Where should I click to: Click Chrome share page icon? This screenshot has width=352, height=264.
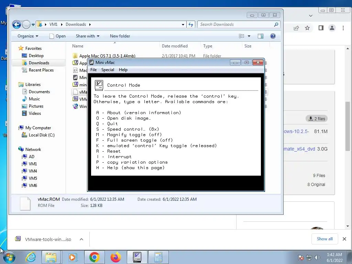click(x=296, y=28)
